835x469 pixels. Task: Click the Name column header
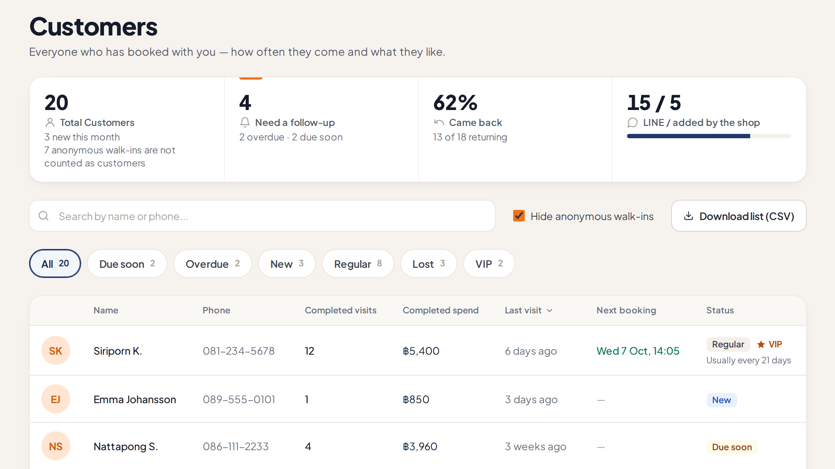[x=106, y=310]
